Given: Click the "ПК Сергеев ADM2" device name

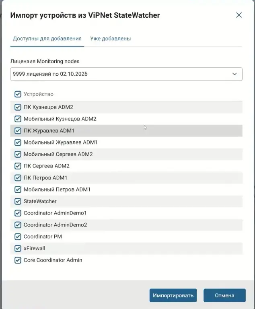Looking at the screenshot, I should coord(47,166).
